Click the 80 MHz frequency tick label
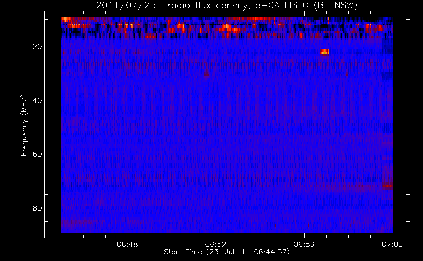The height and width of the screenshot is (261, 423). coord(38,208)
